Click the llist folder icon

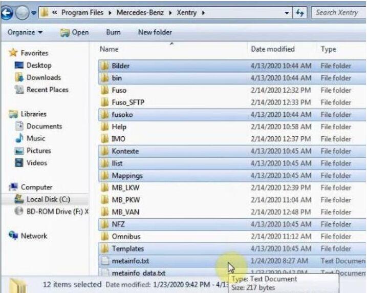(104, 163)
